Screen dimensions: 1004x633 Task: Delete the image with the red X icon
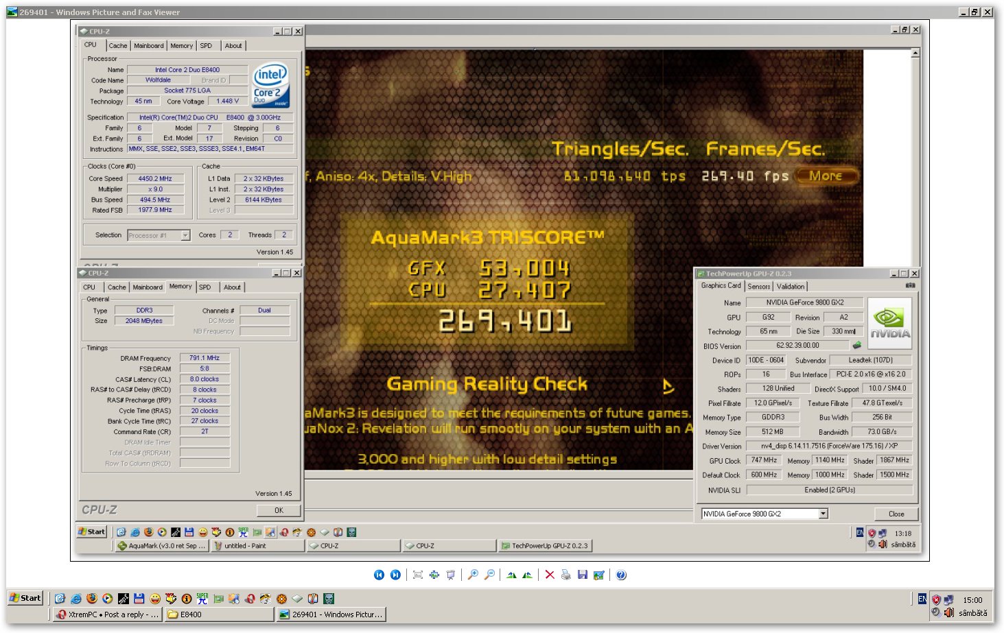pyautogui.click(x=550, y=575)
